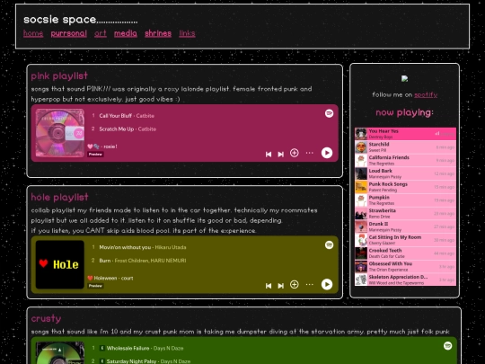Click the Preview badge on Hole playlist

point(95,286)
